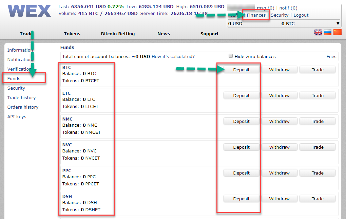Viewport: 346px width, 219px height.
Task: Open the Information sidebar item
Action: click(20, 50)
